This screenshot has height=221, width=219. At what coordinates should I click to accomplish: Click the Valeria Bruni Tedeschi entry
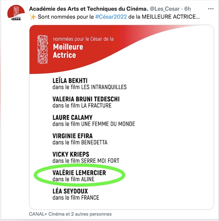point(86,102)
